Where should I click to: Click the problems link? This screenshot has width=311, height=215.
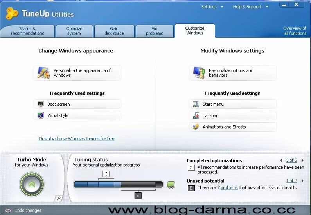(x=229, y=188)
